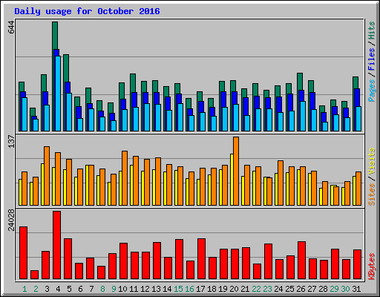380x297 pixels.
Task: Click the 'Daily usage for October 2016' title
Action: point(87,11)
